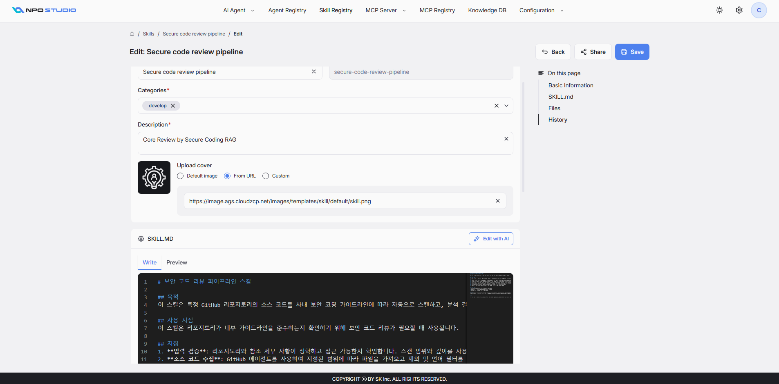This screenshot has width=779, height=384.
Task: Switch to the Preview tab
Action: point(177,262)
